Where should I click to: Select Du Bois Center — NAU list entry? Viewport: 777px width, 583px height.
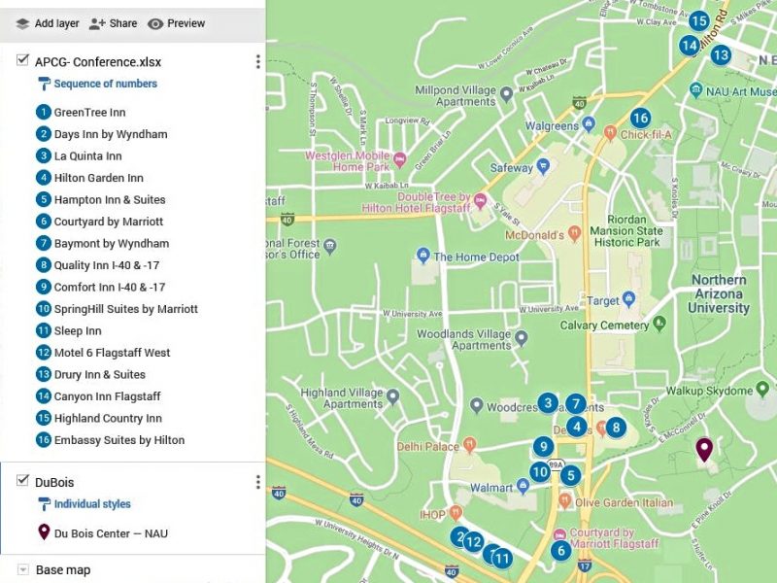point(111,532)
